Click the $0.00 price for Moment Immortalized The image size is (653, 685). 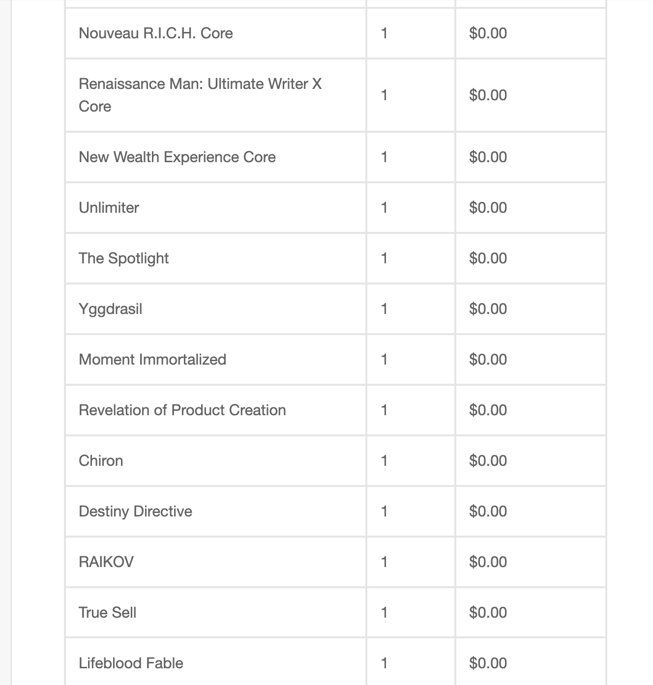coord(488,359)
